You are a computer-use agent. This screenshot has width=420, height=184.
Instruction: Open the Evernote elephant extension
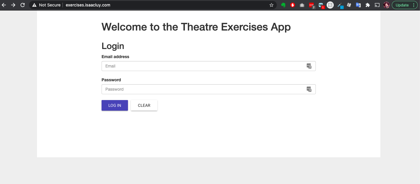pyautogui.click(x=283, y=5)
